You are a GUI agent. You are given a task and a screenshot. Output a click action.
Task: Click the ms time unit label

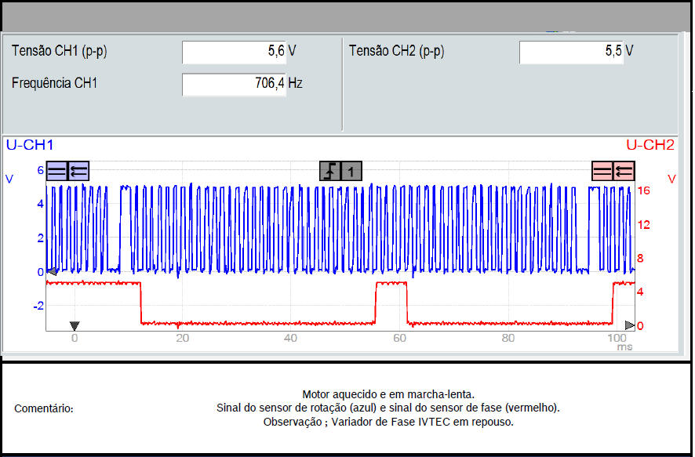click(x=624, y=346)
